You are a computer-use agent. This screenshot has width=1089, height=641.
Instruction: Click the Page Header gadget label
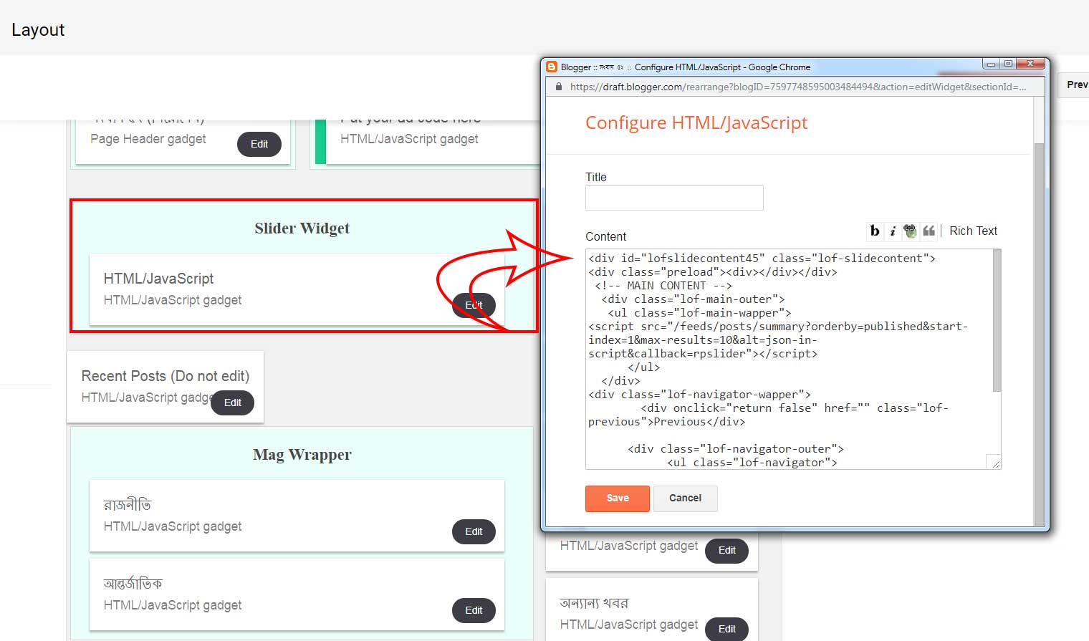click(x=148, y=139)
